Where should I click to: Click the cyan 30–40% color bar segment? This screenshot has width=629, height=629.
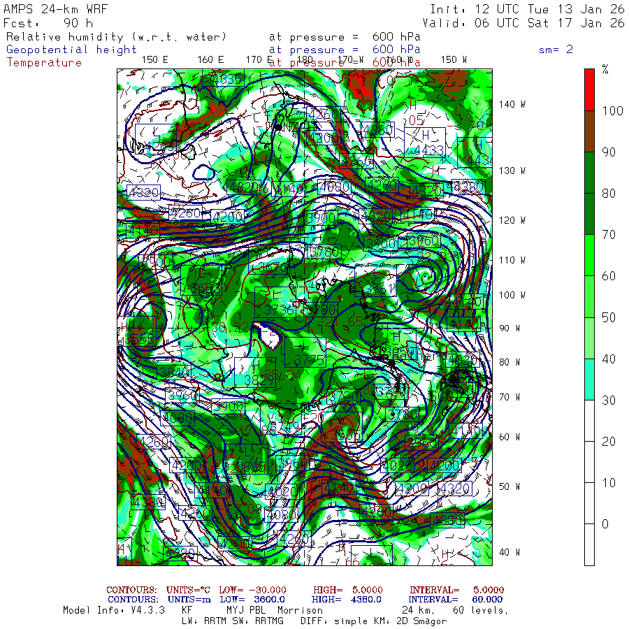pos(589,379)
